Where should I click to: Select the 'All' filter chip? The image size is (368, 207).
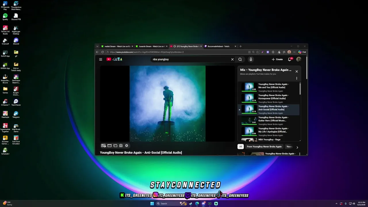[241, 147]
